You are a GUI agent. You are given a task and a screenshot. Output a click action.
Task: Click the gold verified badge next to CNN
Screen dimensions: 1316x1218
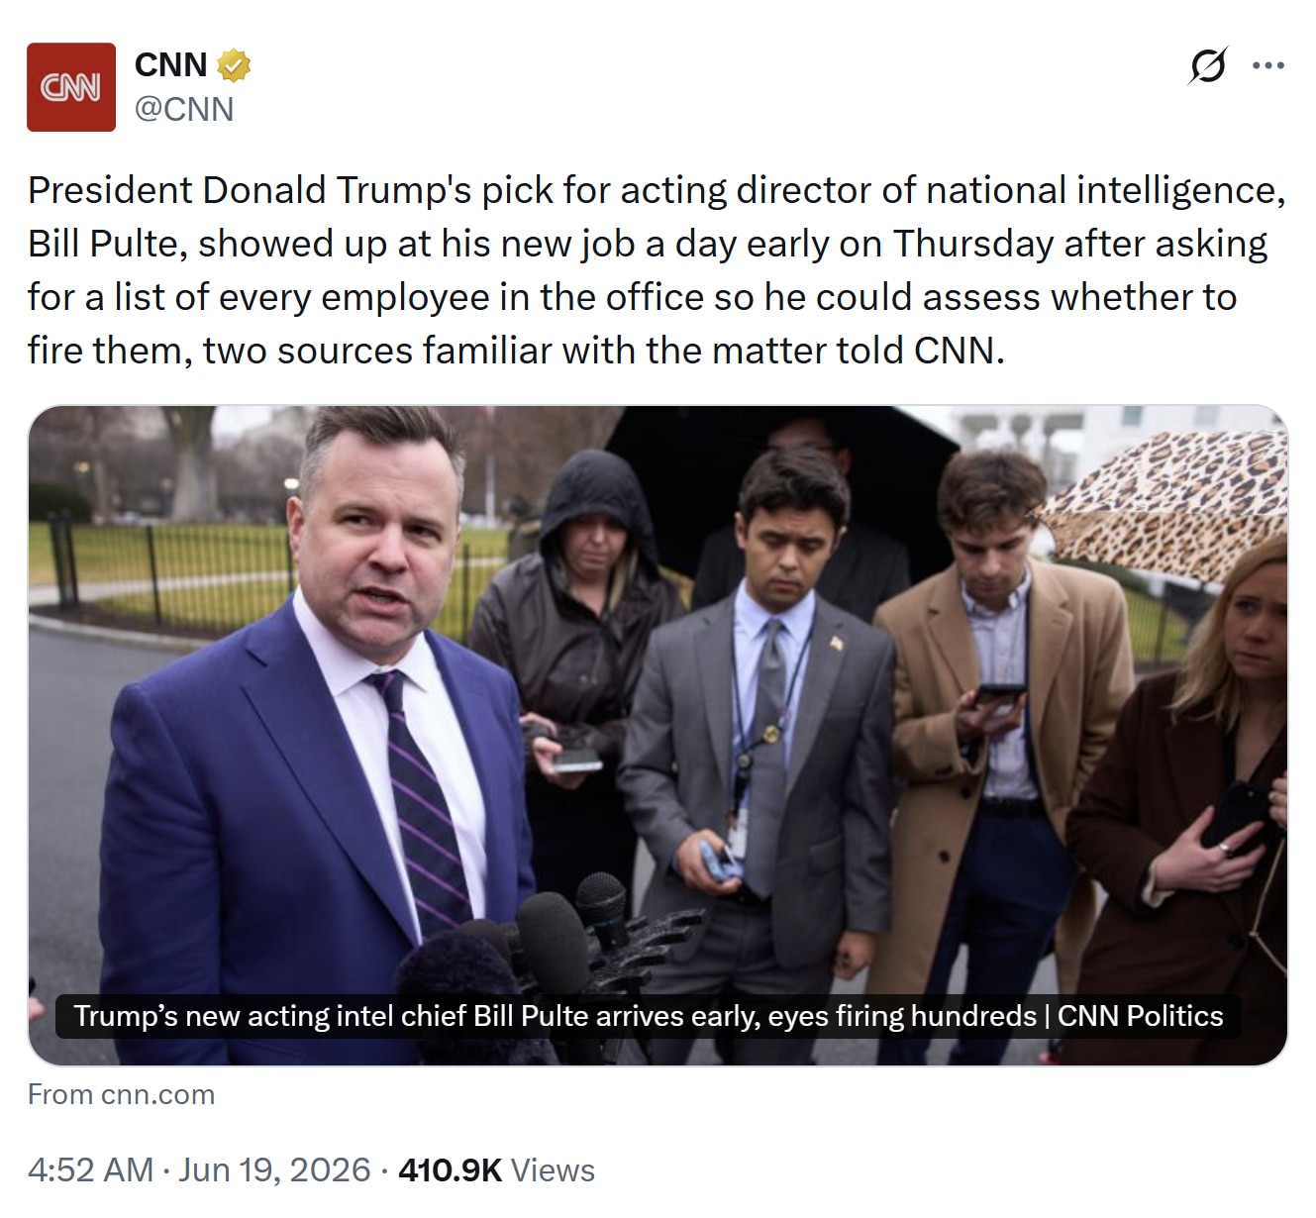click(x=234, y=65)
